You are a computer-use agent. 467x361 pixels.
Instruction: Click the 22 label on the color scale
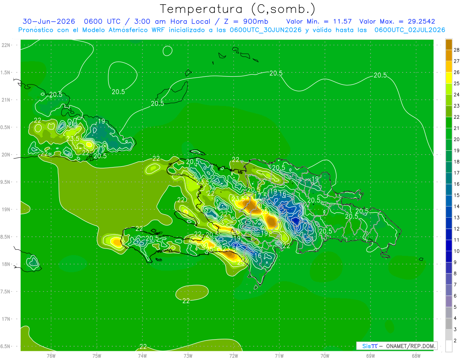click(457, 117)
